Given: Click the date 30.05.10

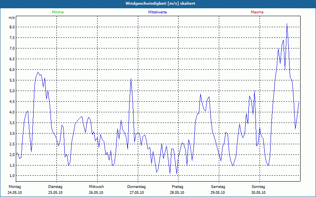Looking at the screenshot, I should (258, 193).
